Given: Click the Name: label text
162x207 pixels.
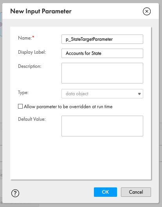Looking at the screenshot, I should (x=25, y=38).
